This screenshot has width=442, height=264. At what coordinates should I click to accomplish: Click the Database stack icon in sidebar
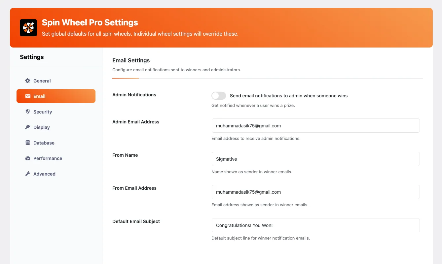[27, 143]
